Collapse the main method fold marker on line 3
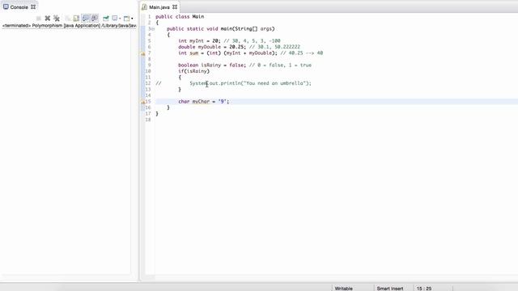Viewport: 518px width, 291px height. (x=153, y=29)
